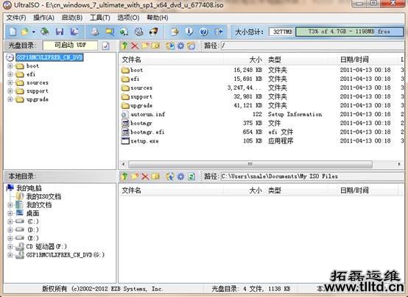This screenshot has width=408, height=297.
Task: Click the horizontal scrollbar of the disc file list
Action: click(250, 164)
